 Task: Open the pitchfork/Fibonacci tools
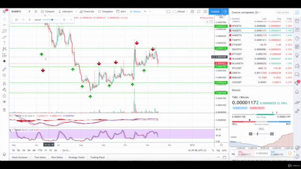(4, 31)
